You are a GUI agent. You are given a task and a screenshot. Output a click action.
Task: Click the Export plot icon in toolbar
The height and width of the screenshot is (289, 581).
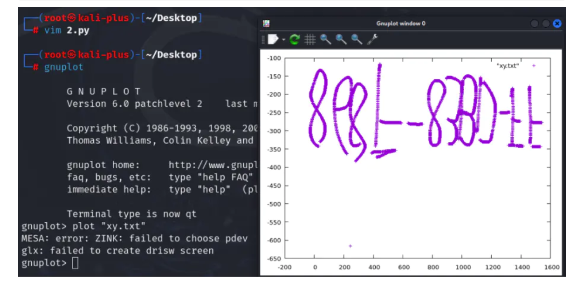click(273, 39)
